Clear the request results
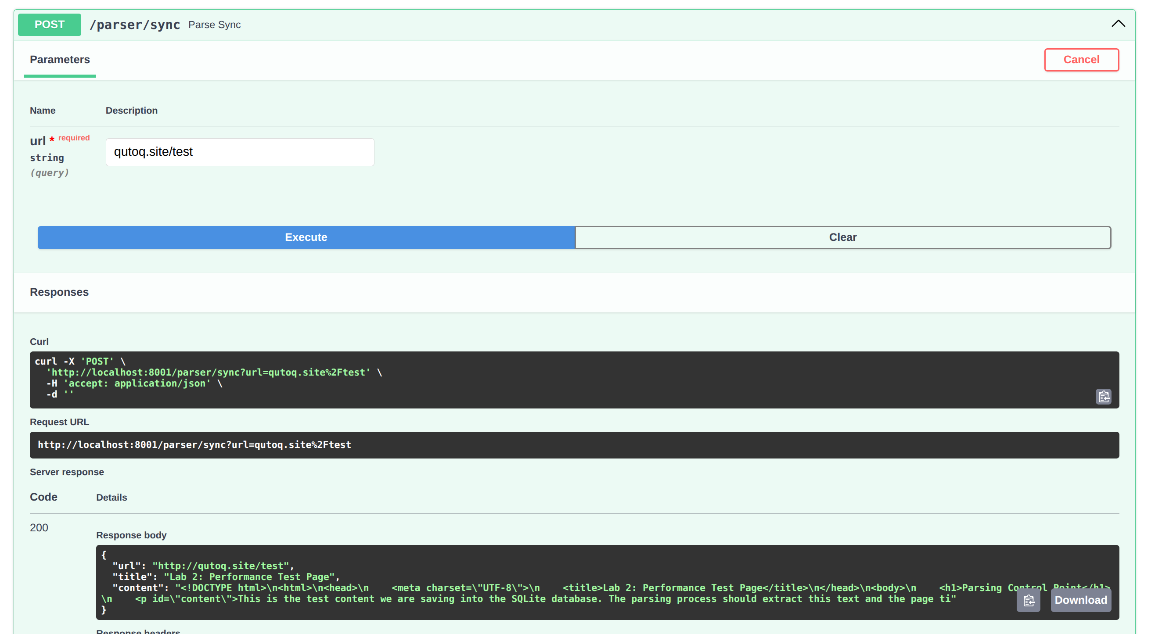 [x=842, y=237]
